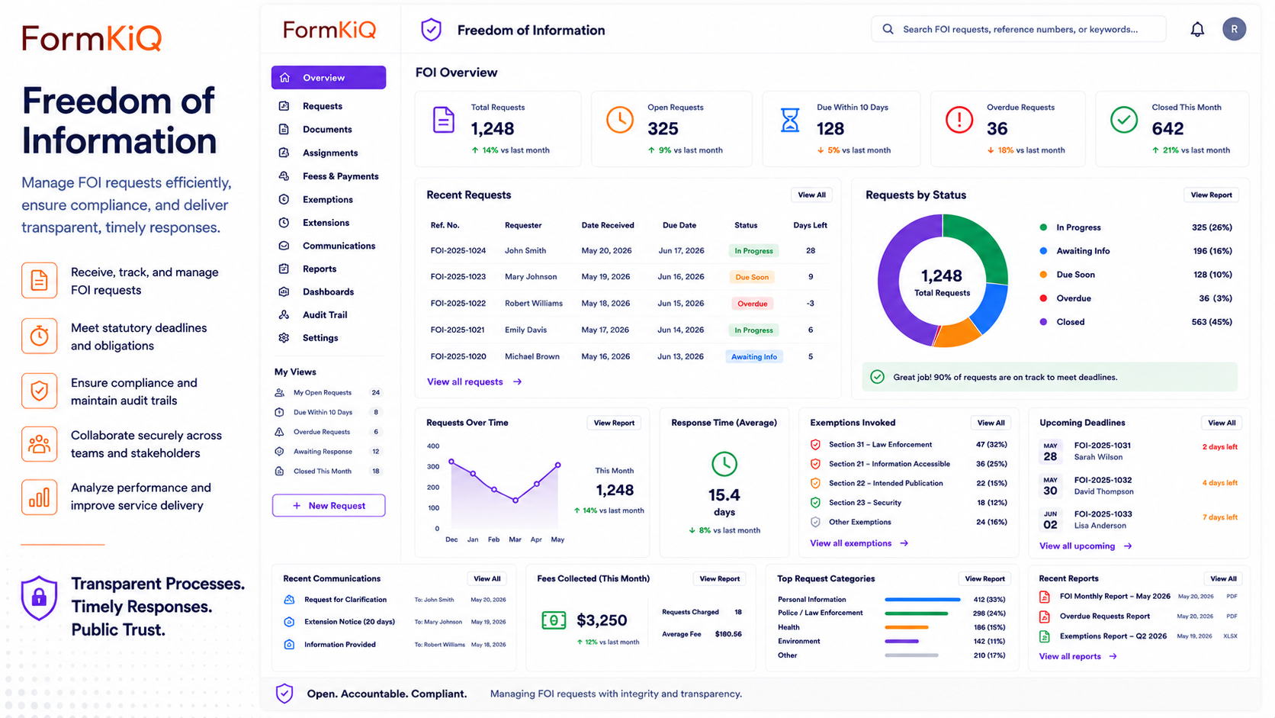Open Communications in the sidebar
1275x718 pixels.
(329, 246)
